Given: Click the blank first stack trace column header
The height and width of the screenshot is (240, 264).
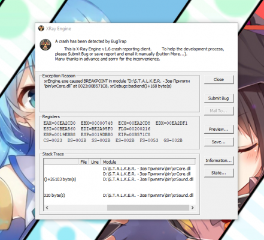Looking at the screenshot, I should point(61,162).
